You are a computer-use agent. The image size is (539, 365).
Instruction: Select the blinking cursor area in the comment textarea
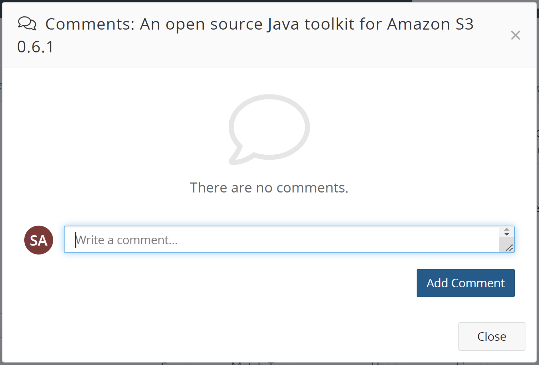pyautogui.click(x=76, y=240)
